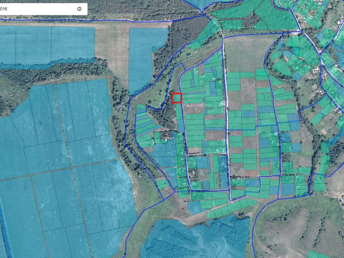Select large irregular blue parcel at bottom center
344x258 pixels.
pos(193,236)
